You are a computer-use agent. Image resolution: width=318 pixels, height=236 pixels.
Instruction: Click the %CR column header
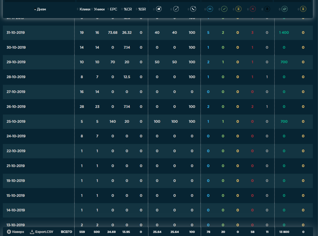click(x=128, y=9)
